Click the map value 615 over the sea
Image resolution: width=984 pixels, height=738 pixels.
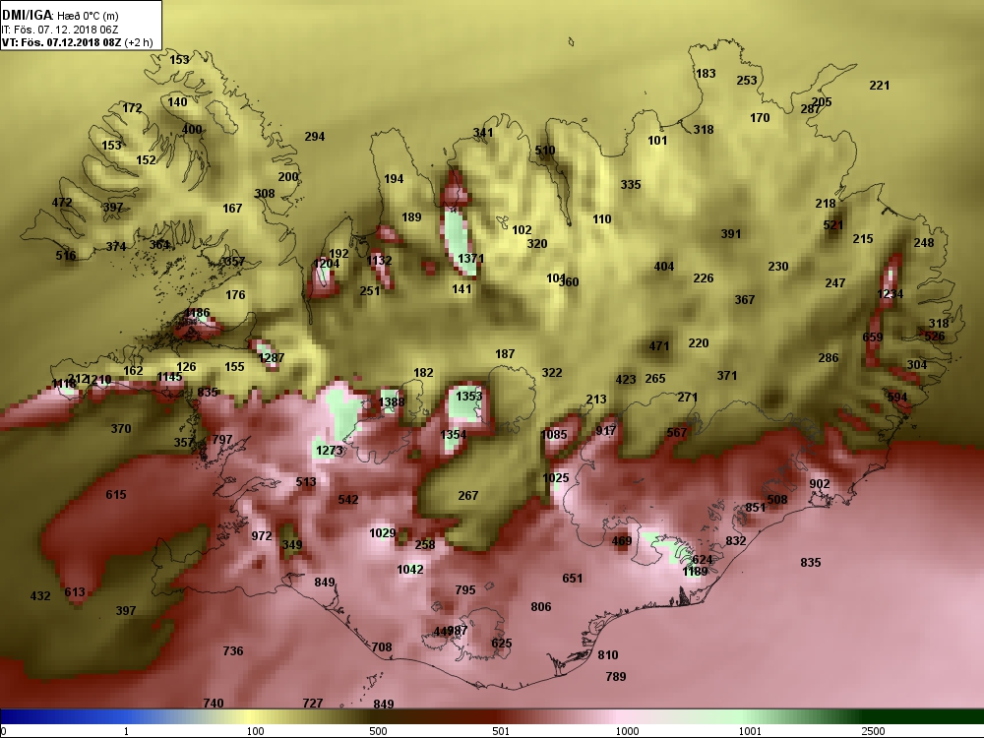[116, 495]
